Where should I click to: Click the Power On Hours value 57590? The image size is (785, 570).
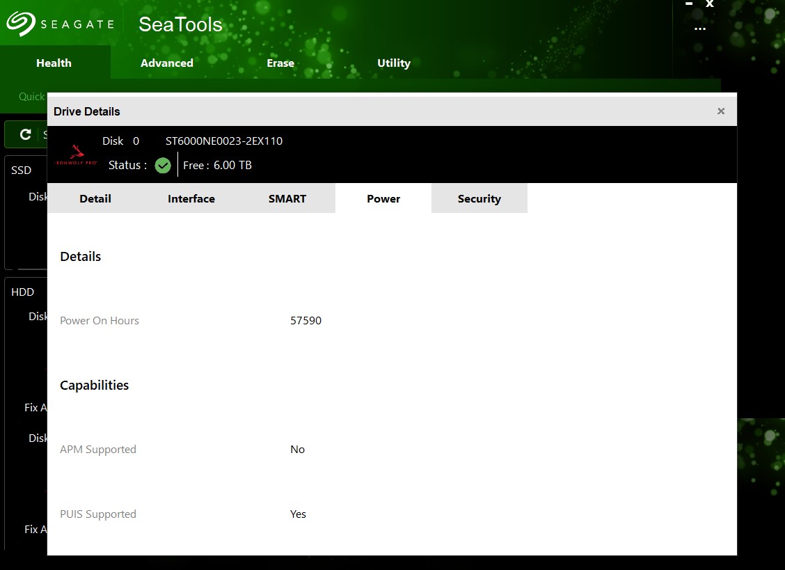click(x=306, y=321)
